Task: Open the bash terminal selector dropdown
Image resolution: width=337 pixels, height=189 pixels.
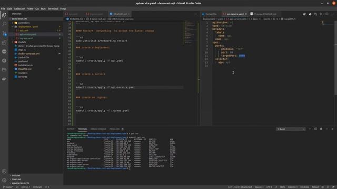Action: point(291,129)
